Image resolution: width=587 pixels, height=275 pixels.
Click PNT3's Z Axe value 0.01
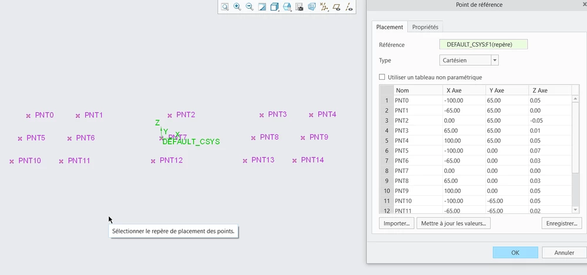549,131
